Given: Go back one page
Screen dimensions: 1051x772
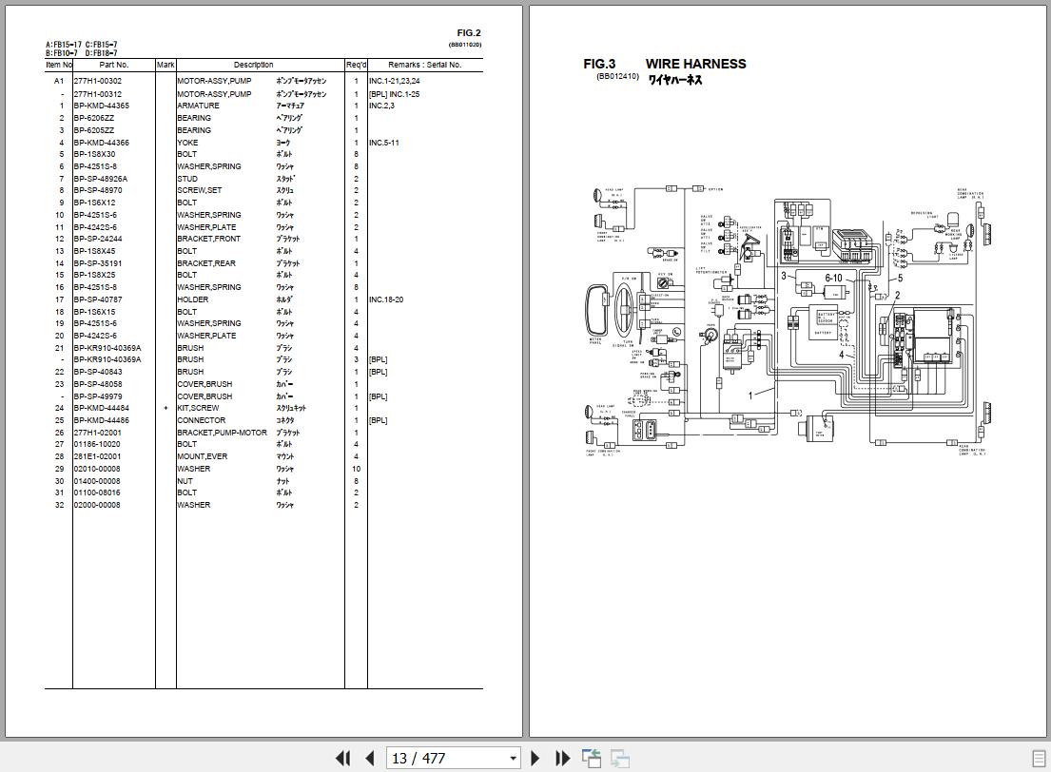Looking at the screenshot, I should coord(370,758).
